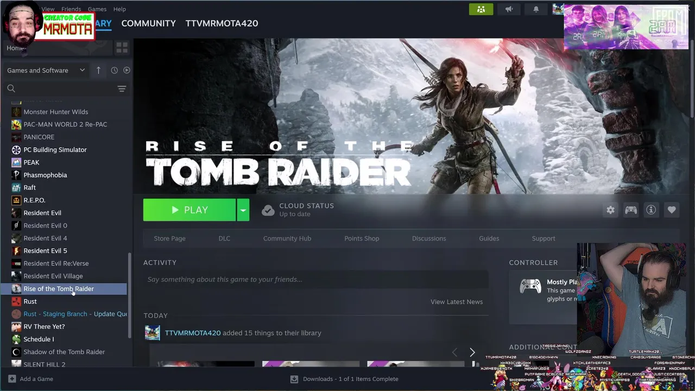Click the ready-to-play circle icon
This screenshot has width=695, height=391.
click(127, 70)
